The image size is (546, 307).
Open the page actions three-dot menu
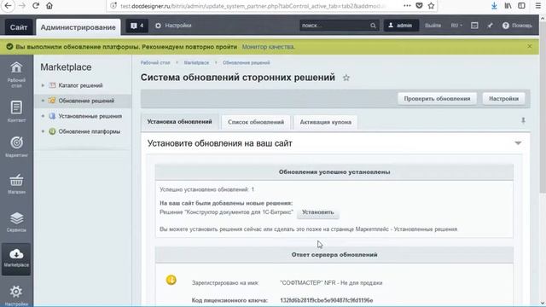pyautogui.click(x=407, y=6)
